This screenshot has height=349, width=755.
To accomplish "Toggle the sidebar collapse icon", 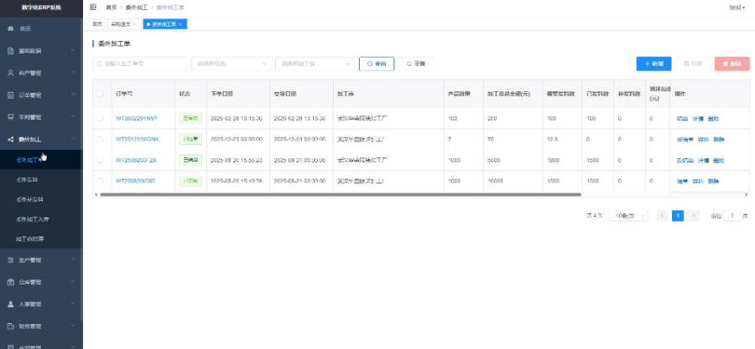I will pos(93,8).
